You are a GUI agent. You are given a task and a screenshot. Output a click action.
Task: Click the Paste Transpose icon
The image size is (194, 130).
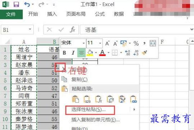[x=110, y=99]
